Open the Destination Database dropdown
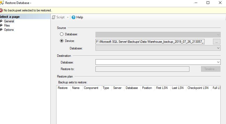 pos(158,62)
